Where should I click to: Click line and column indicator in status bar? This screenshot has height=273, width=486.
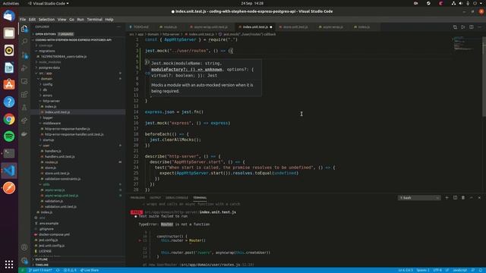406,270
